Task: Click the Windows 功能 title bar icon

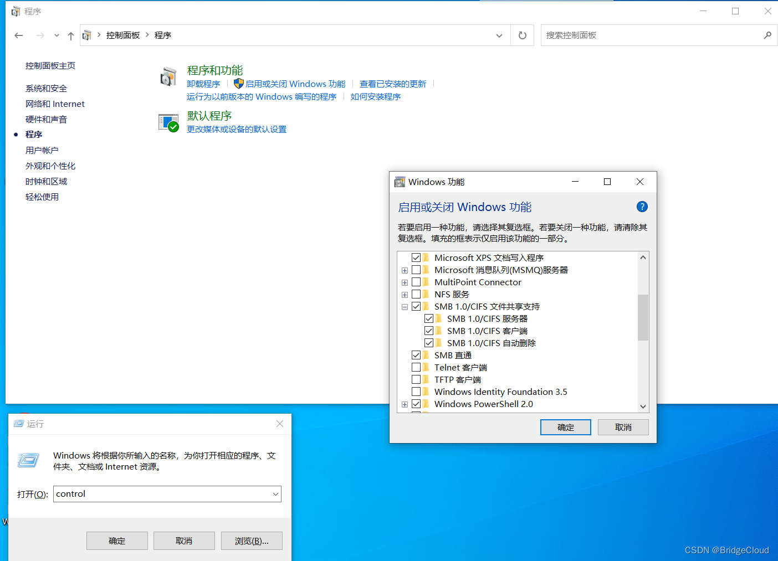Action: 400,182
